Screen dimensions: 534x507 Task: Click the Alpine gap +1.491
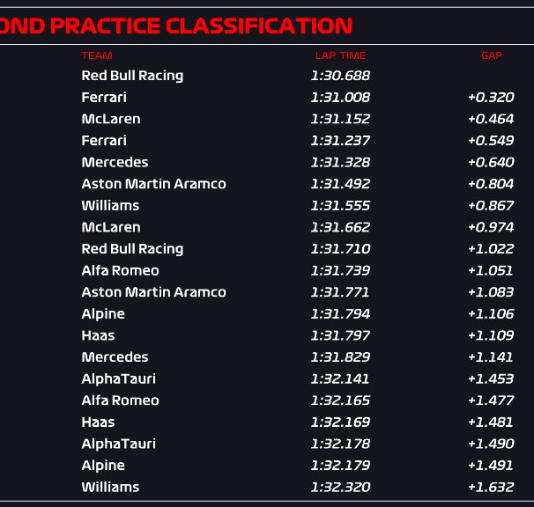(x=491, y=466)
